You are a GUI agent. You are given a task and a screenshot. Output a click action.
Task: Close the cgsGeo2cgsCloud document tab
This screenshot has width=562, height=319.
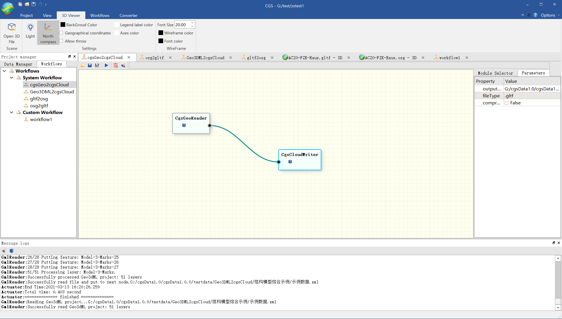coord(129,57)
